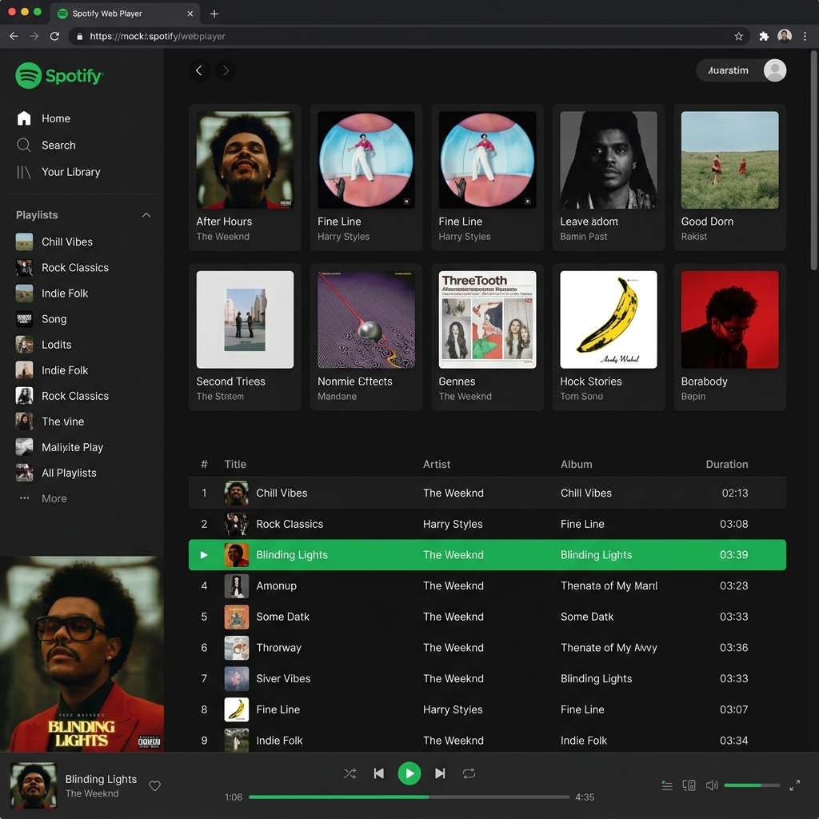Open the Song playlist in sidebar
Screen dimensions: 819x819
tap(42, 319)
